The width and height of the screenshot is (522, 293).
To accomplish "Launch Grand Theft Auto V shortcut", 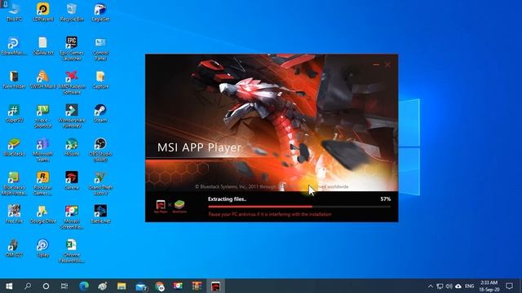I will click(100, 184).
